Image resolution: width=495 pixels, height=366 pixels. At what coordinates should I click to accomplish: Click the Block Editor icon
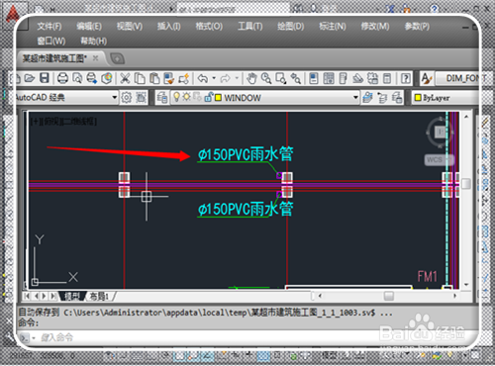pos(184,78)
